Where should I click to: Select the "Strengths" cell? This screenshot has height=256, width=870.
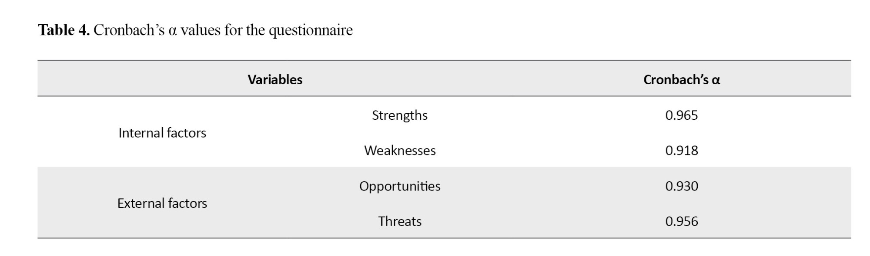pos(400,115)
